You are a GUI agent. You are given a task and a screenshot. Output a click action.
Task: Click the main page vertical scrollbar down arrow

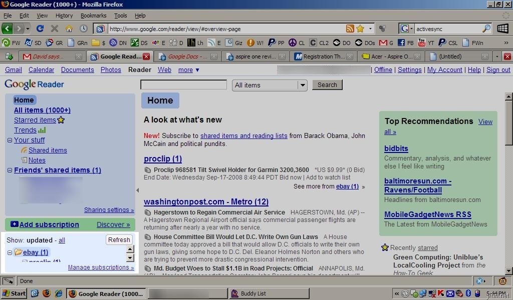tap(508, 271)
